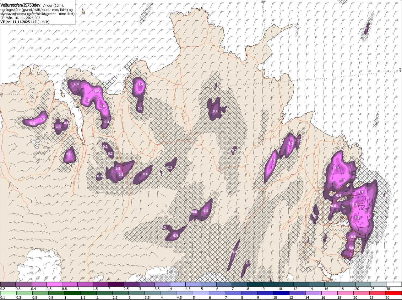This screenshot has width=402, height=300.
Task: Click the violet 12–14 lower scale swatch
Action: [297, 293]
